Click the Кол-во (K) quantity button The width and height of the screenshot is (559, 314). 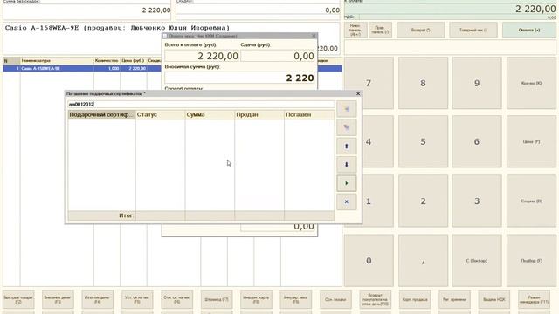click(531, 83)
